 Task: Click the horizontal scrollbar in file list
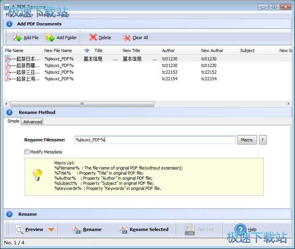[82, 104]
